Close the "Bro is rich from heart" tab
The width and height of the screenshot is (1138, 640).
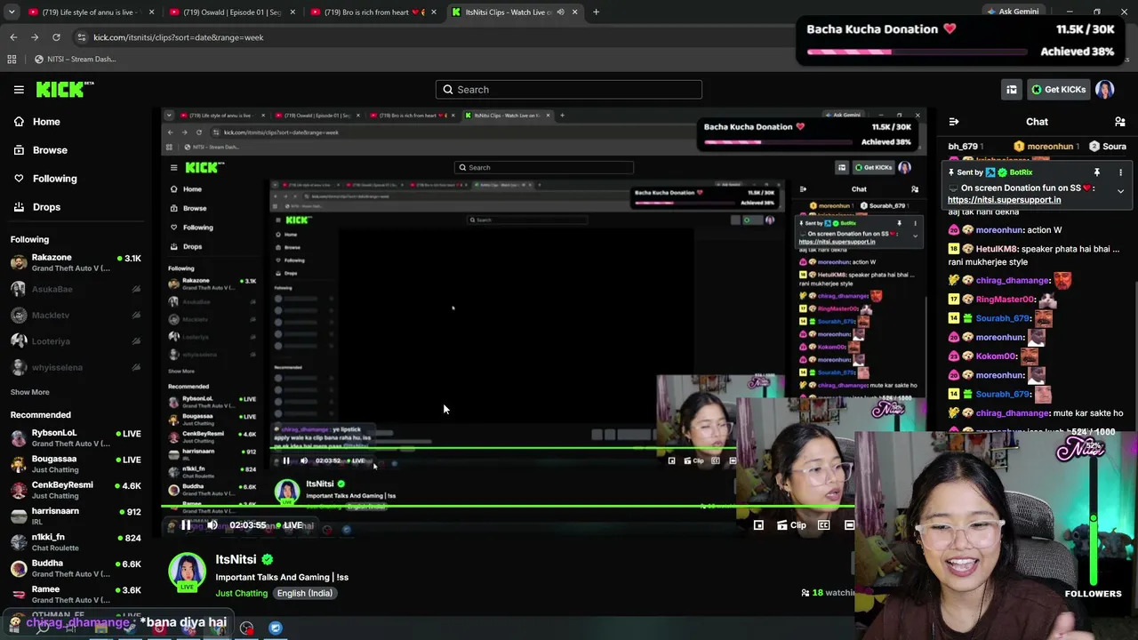(x=434, y=12)
